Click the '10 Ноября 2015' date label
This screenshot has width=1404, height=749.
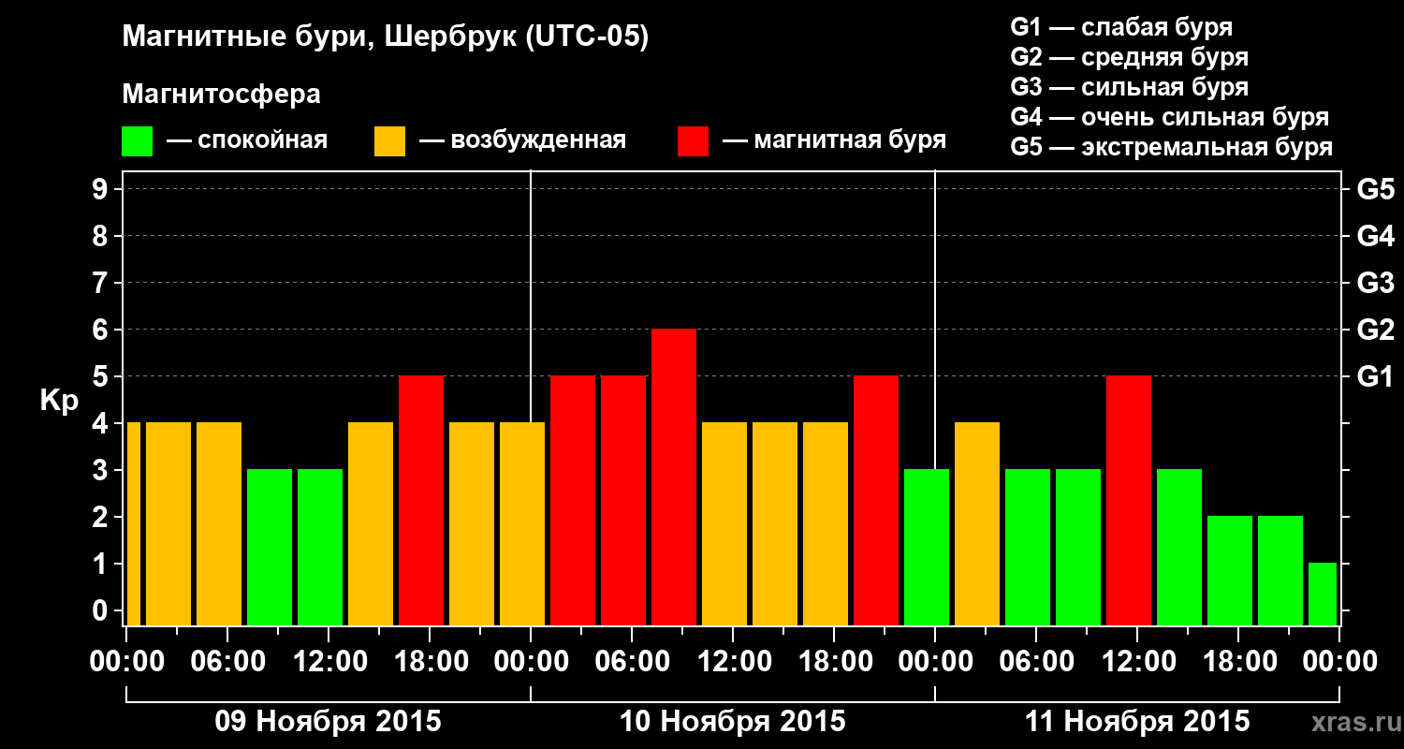pyautogui.click(x=733, y=722)
